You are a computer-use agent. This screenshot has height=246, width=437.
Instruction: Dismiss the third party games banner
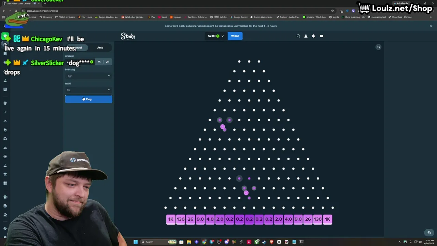[x=431, y=26]
